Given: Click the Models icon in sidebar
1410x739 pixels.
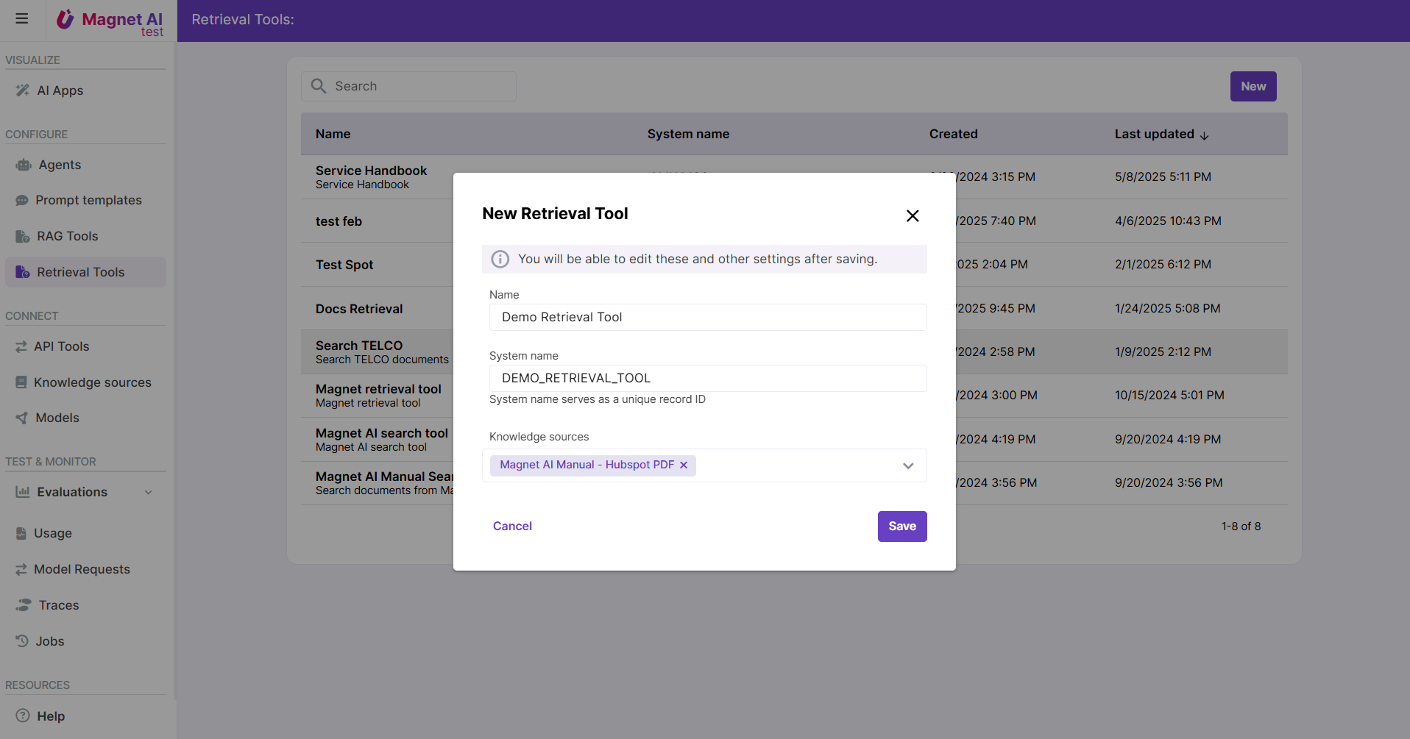Looking at the screenshot, I should click(22, 418).
